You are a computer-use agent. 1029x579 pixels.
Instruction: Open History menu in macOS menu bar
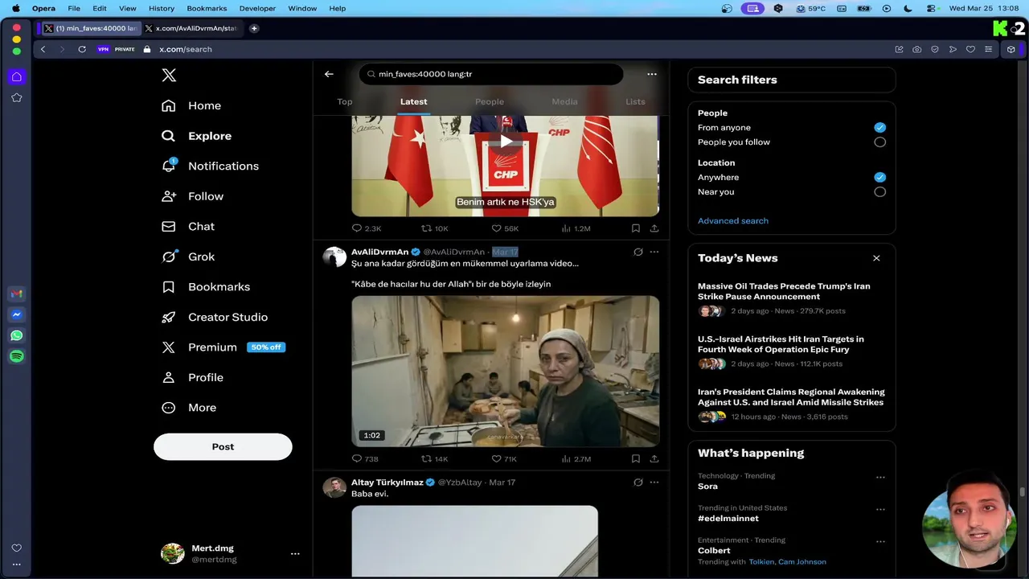162,8
